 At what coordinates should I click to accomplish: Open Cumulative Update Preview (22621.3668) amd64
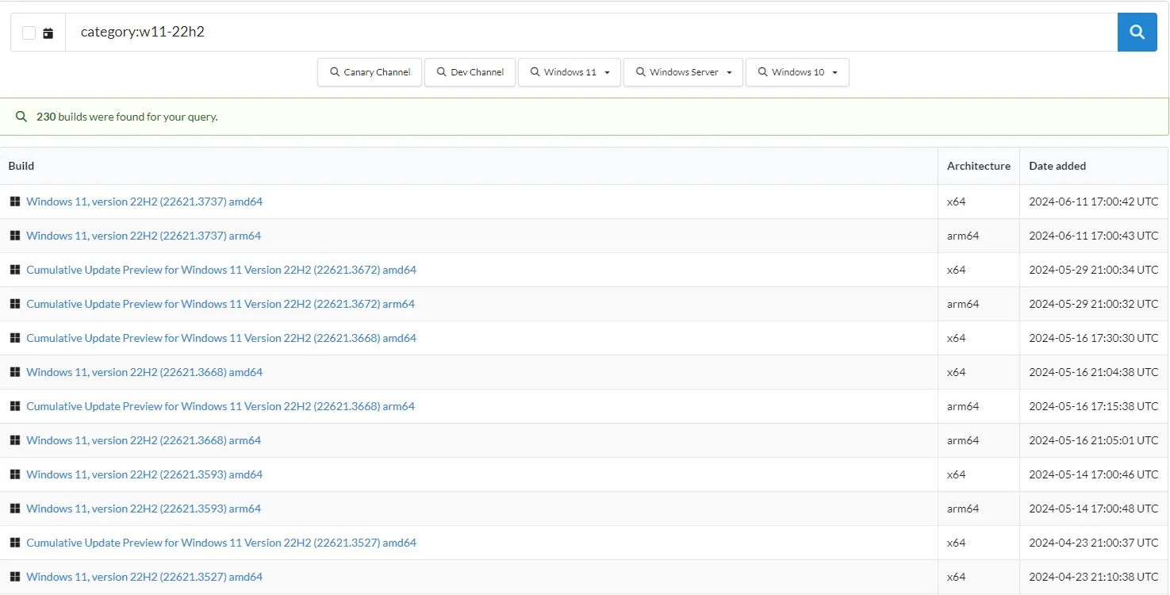[x=221, y=338]
